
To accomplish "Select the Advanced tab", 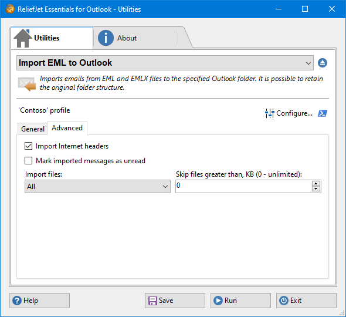I will pos(67,128).
